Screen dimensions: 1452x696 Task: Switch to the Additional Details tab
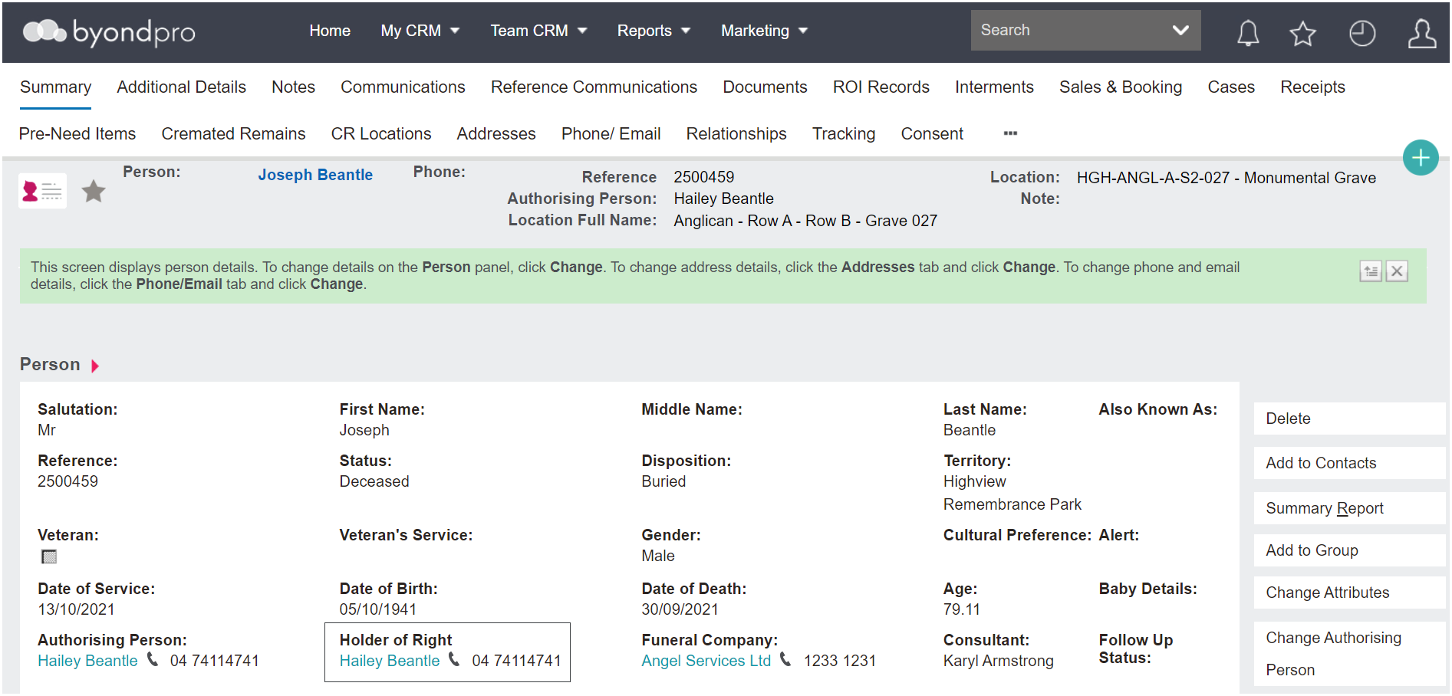pos(181,87)
